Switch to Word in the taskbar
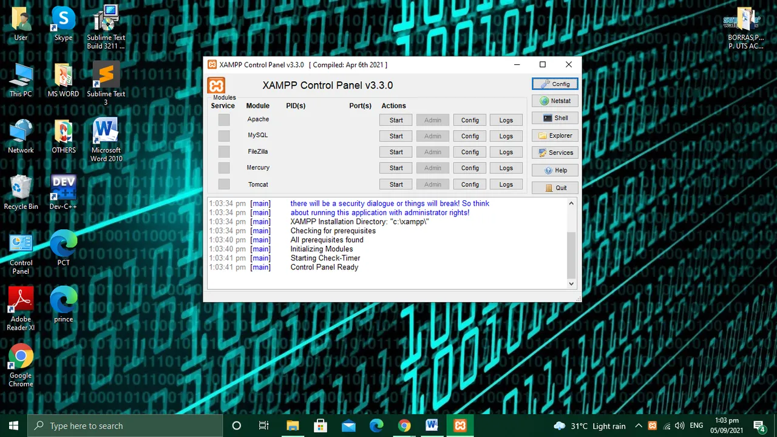777x437 pixels. coord(432,425)
